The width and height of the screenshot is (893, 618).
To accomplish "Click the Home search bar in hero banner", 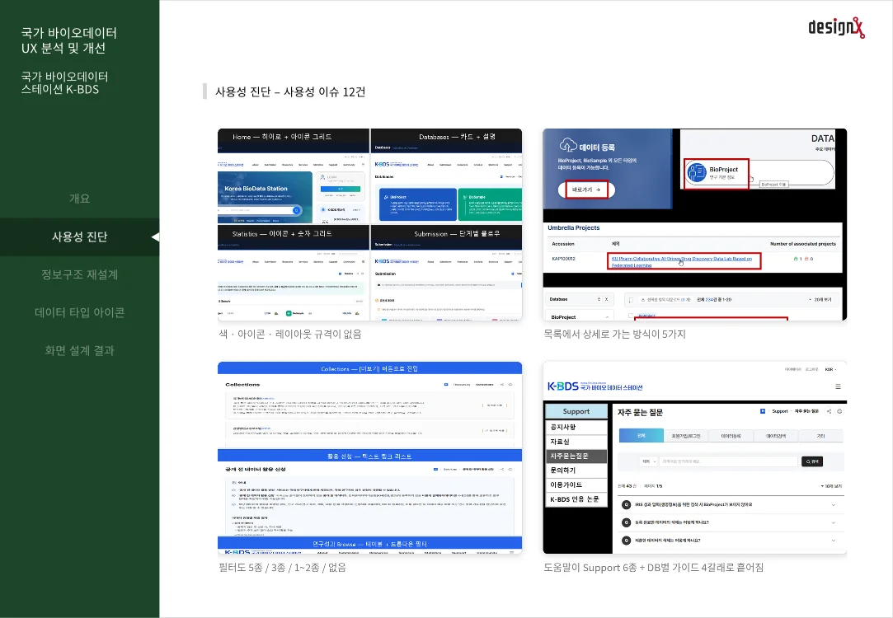I will 259,211.
